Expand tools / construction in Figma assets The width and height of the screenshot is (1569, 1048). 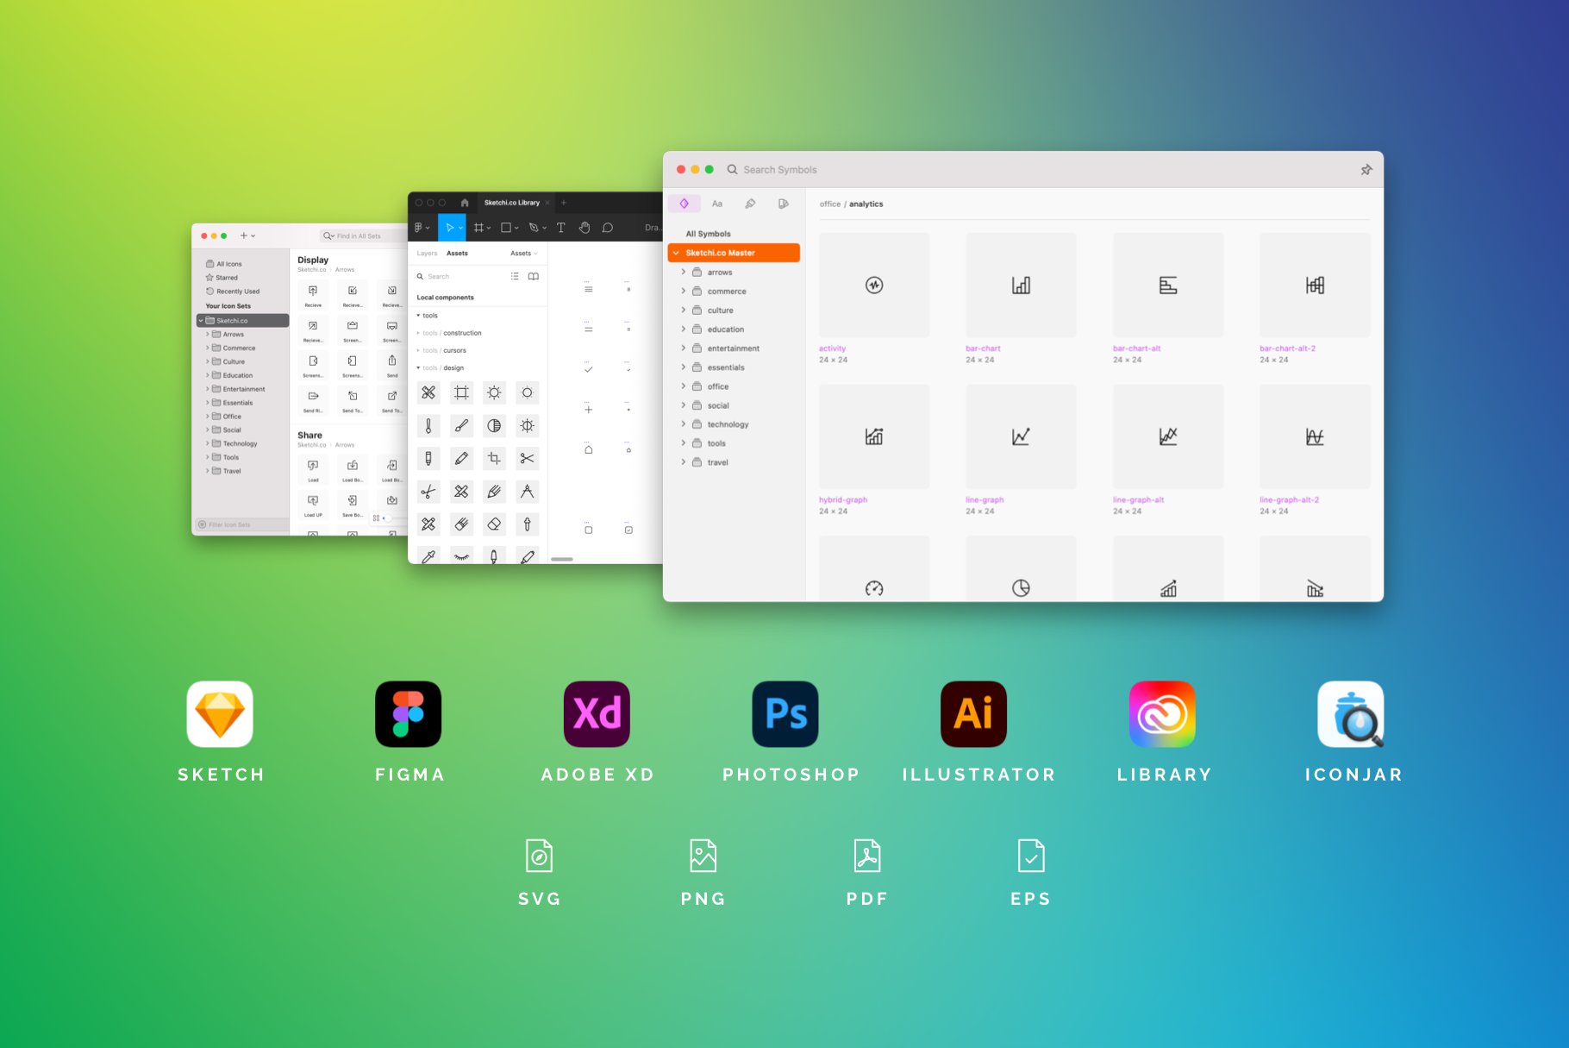pyautogui.click(x=419, y=333)
